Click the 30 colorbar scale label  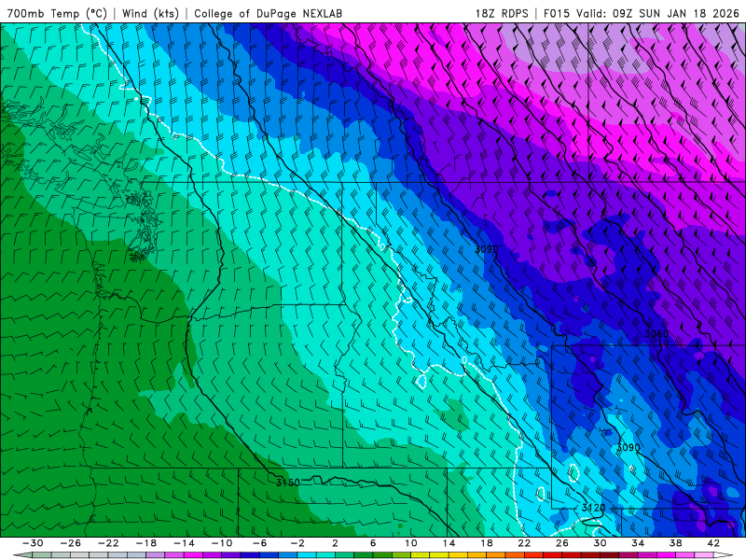coord(600,543)
